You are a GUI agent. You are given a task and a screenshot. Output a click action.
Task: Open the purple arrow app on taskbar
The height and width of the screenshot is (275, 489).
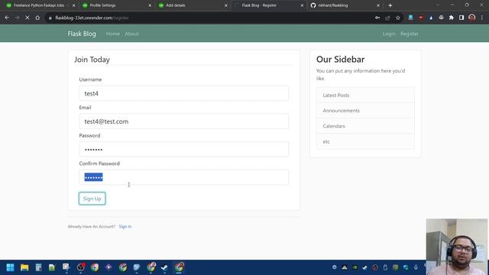[x=108, y=267]
